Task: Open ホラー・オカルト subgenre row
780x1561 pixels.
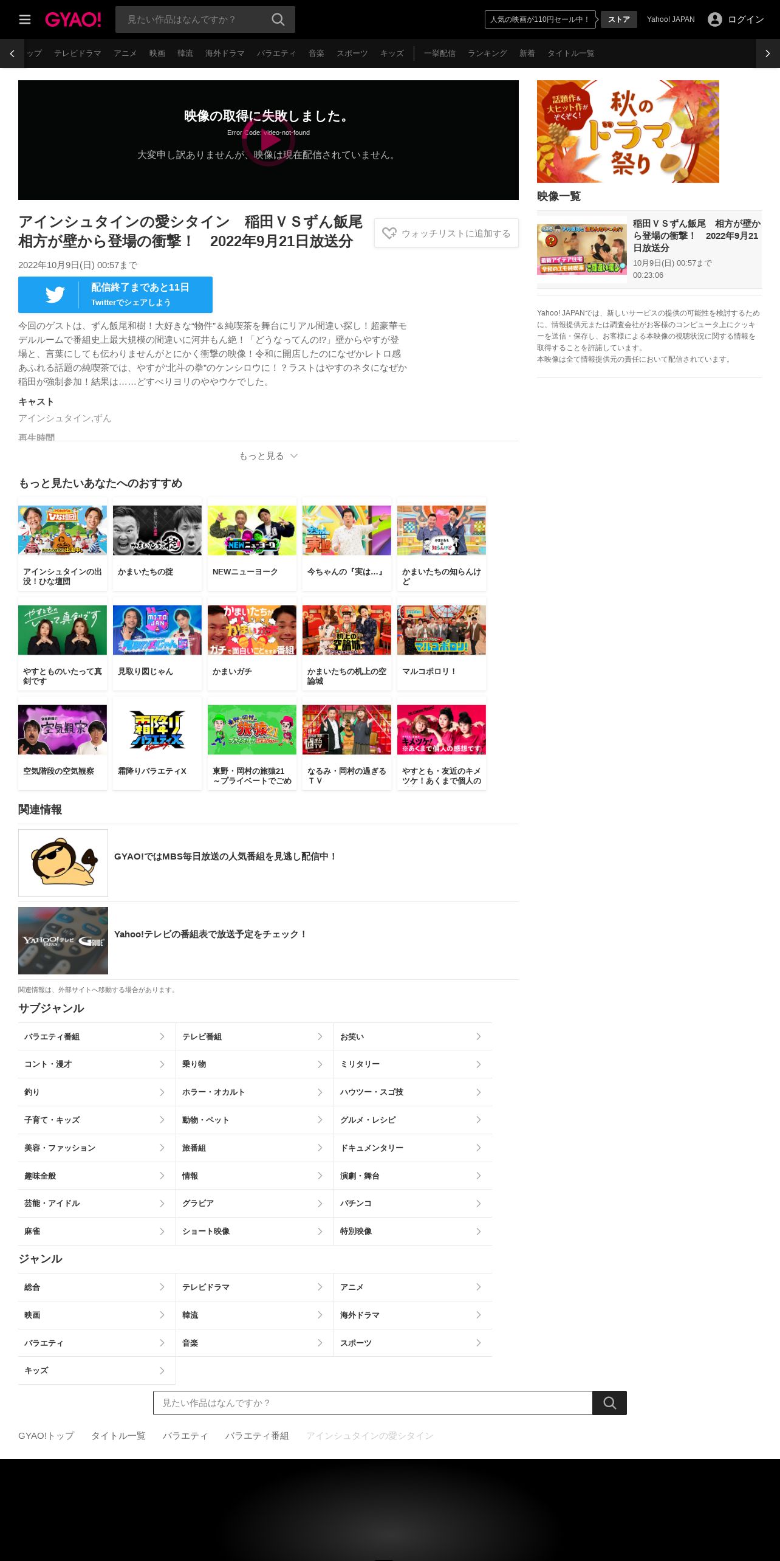Action: [255, 1092]
